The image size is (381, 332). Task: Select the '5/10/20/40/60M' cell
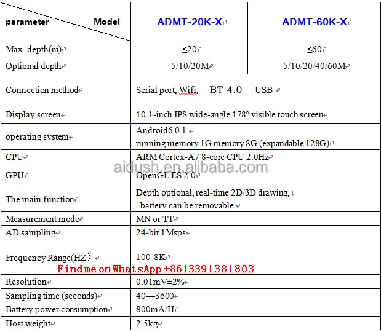point(315,66)
